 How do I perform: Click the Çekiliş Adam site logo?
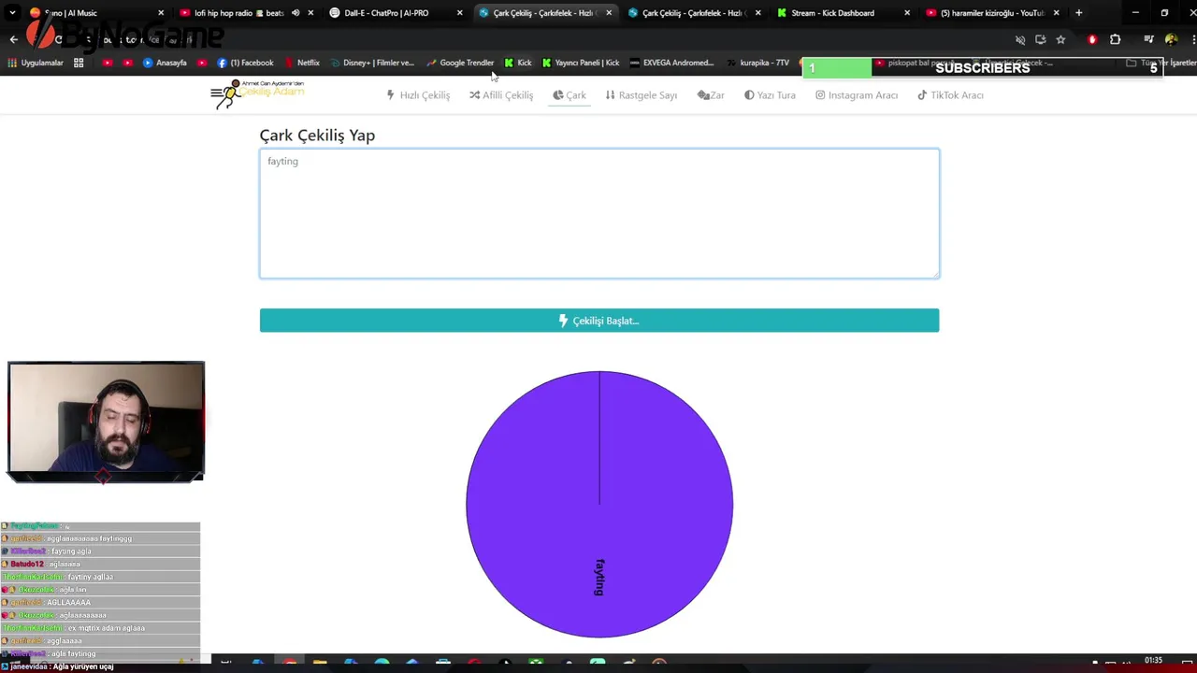[257, 93]
